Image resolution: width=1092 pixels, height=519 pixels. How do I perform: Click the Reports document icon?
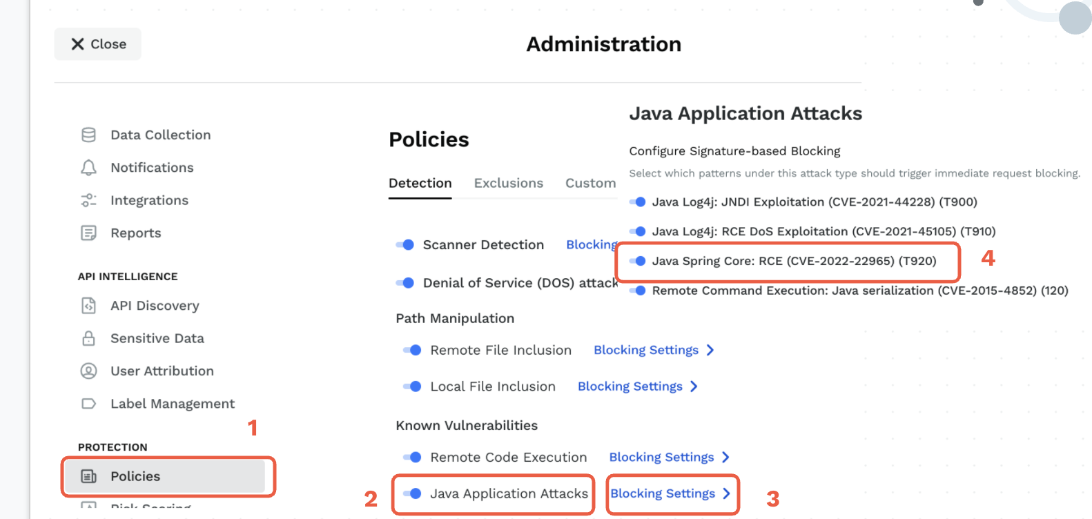click(x=88, y=233)
